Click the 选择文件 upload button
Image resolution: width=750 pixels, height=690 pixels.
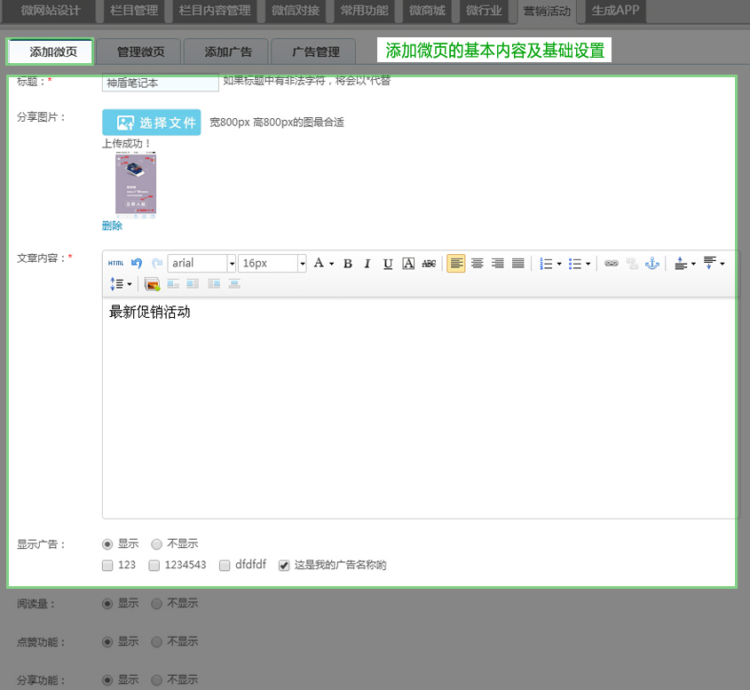coord(152,123)
